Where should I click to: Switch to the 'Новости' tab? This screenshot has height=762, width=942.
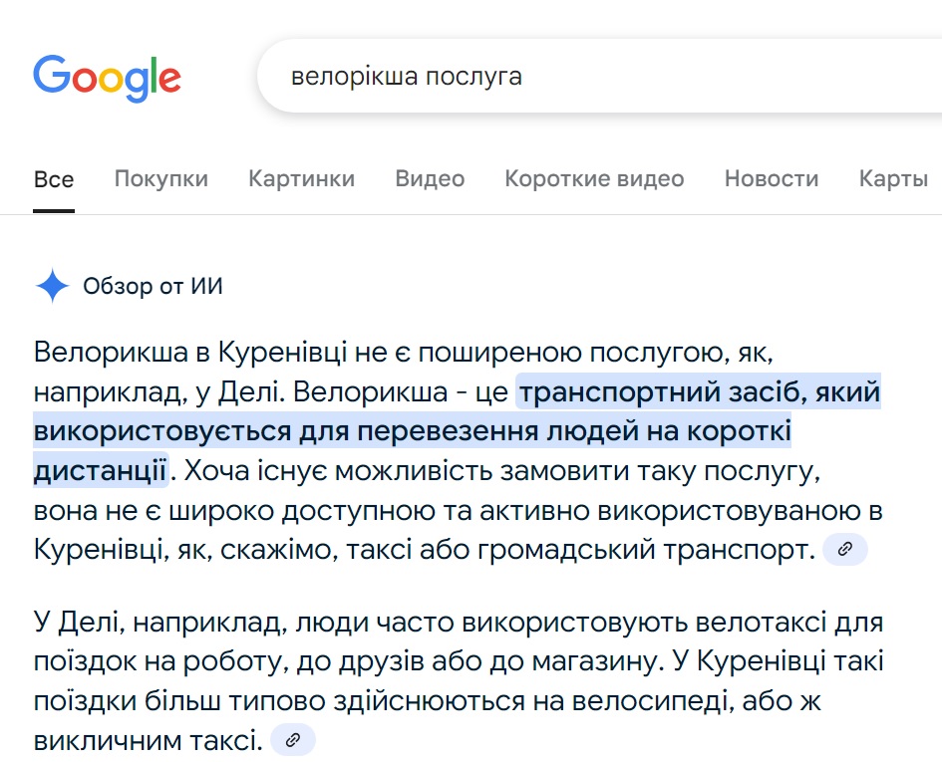coord(771,179)
